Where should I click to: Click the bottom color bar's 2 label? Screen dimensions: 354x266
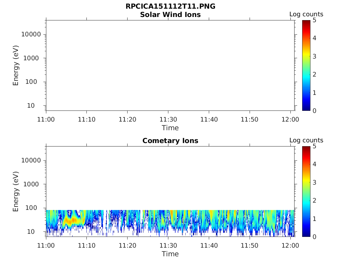click(x=314, y=201)
